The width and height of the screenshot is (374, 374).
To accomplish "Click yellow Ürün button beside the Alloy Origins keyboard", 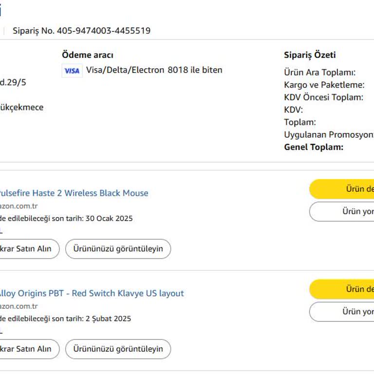I will [x=342, y=289].
